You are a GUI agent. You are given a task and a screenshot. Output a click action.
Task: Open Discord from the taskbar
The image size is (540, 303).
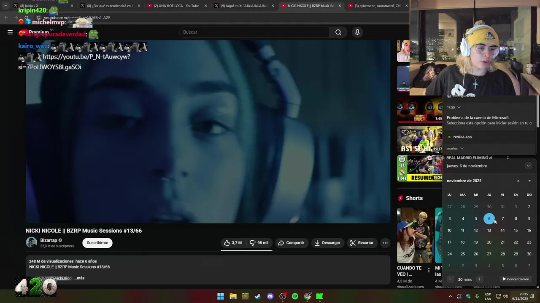(x=270, y=296)
